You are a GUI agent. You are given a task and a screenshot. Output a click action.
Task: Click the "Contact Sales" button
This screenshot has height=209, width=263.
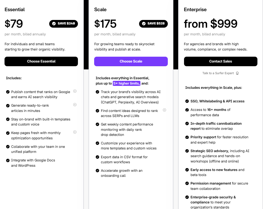pos(220,61)
